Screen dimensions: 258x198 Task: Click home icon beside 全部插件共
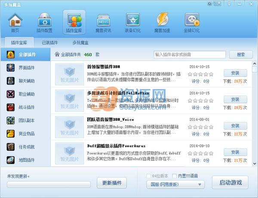click(57, 54)
